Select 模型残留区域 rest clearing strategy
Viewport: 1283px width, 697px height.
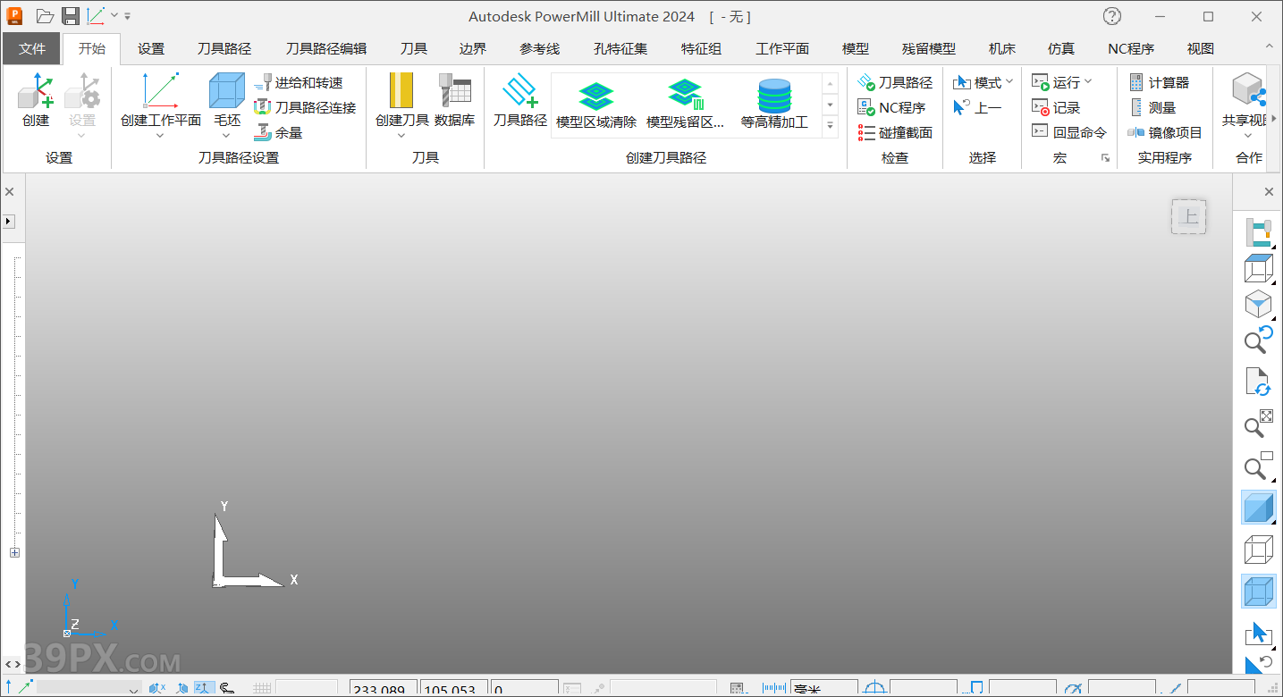[685, 105]
